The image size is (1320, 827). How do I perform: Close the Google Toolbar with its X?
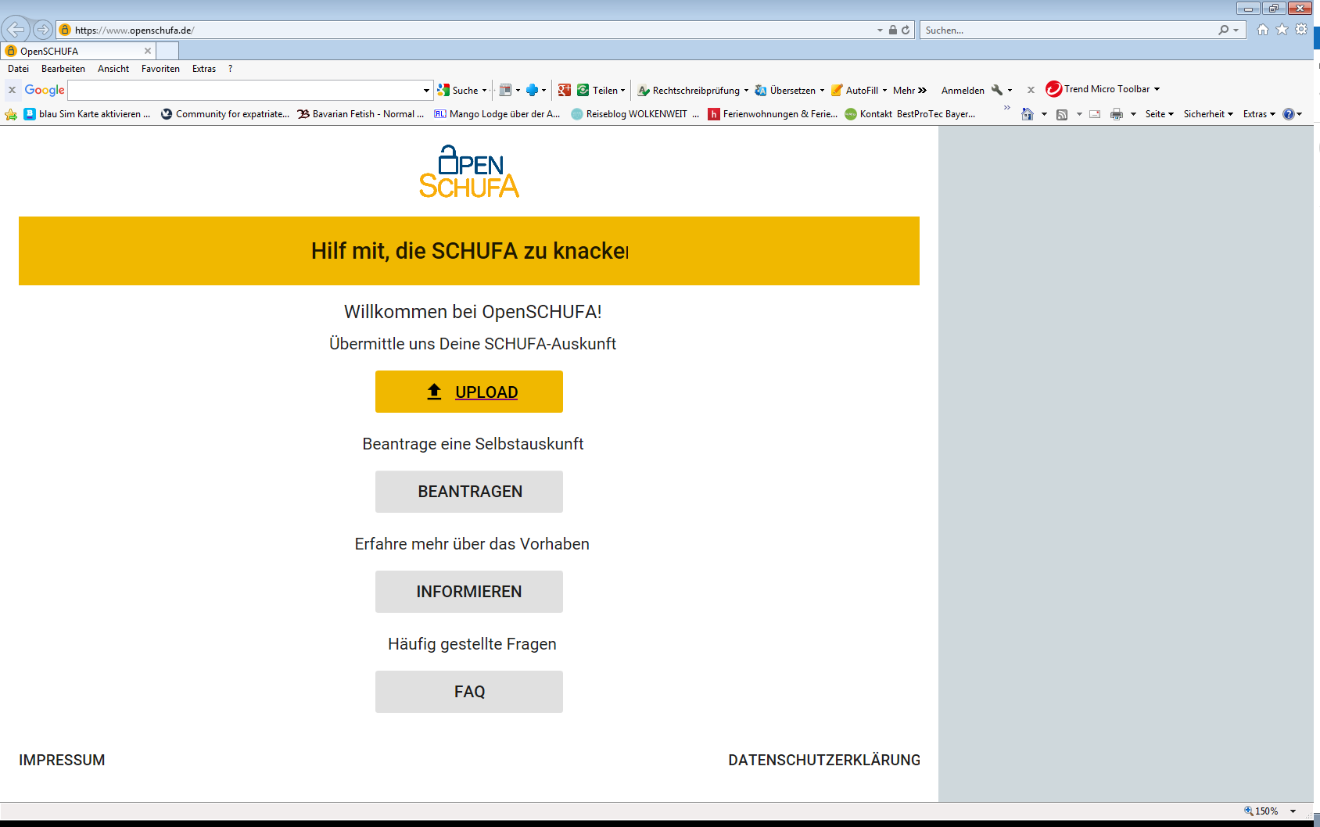tap(12, 90)
